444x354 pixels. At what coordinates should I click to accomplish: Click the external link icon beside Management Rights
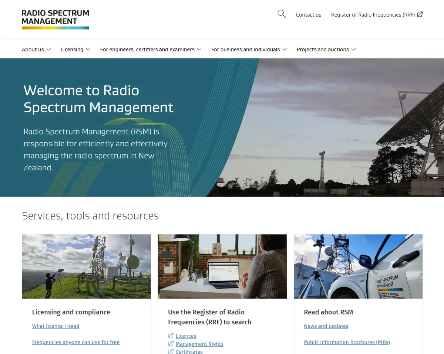pyautogui.click(x=170, y=344)
